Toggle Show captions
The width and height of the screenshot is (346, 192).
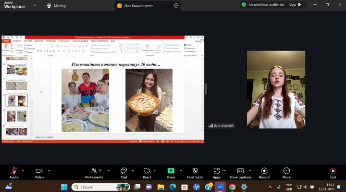(240, 171)
